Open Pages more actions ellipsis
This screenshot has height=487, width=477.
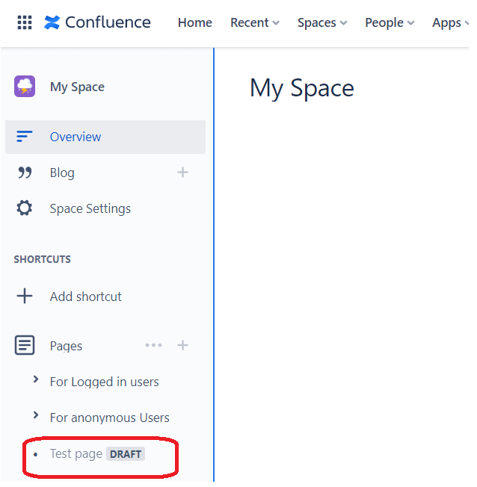pyautogui.click(x=153, y=345)
